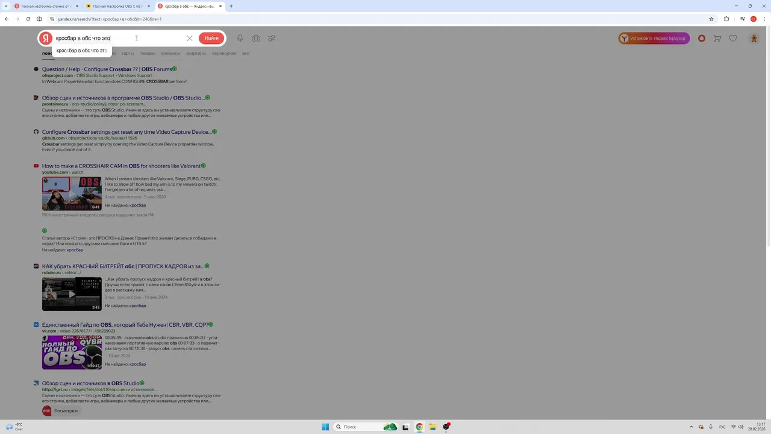Screen dimensions: 771x434
Task: Switch to the переводчик search tab
Action: click(224, 53)
